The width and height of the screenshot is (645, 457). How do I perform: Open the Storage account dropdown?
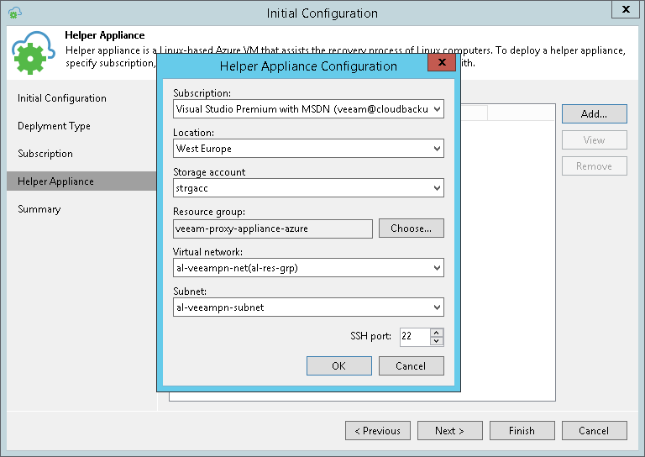[437, 188]
